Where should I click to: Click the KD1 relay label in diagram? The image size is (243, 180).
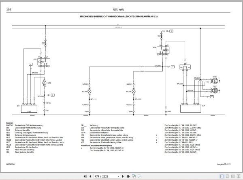(35, 59)
